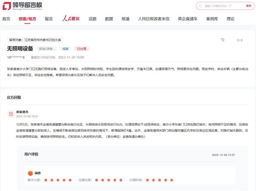Click the 用户评价 heading
The width and height of the screenshot is (256, 191).
31,154
